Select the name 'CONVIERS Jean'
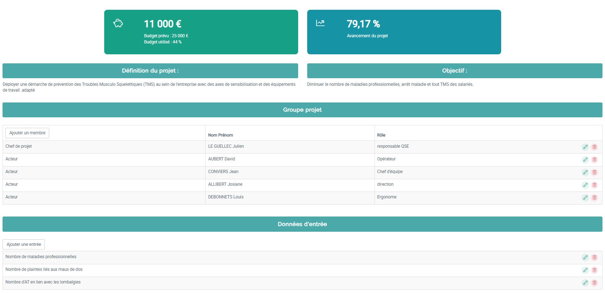605x294 pixels. point(223,172)
